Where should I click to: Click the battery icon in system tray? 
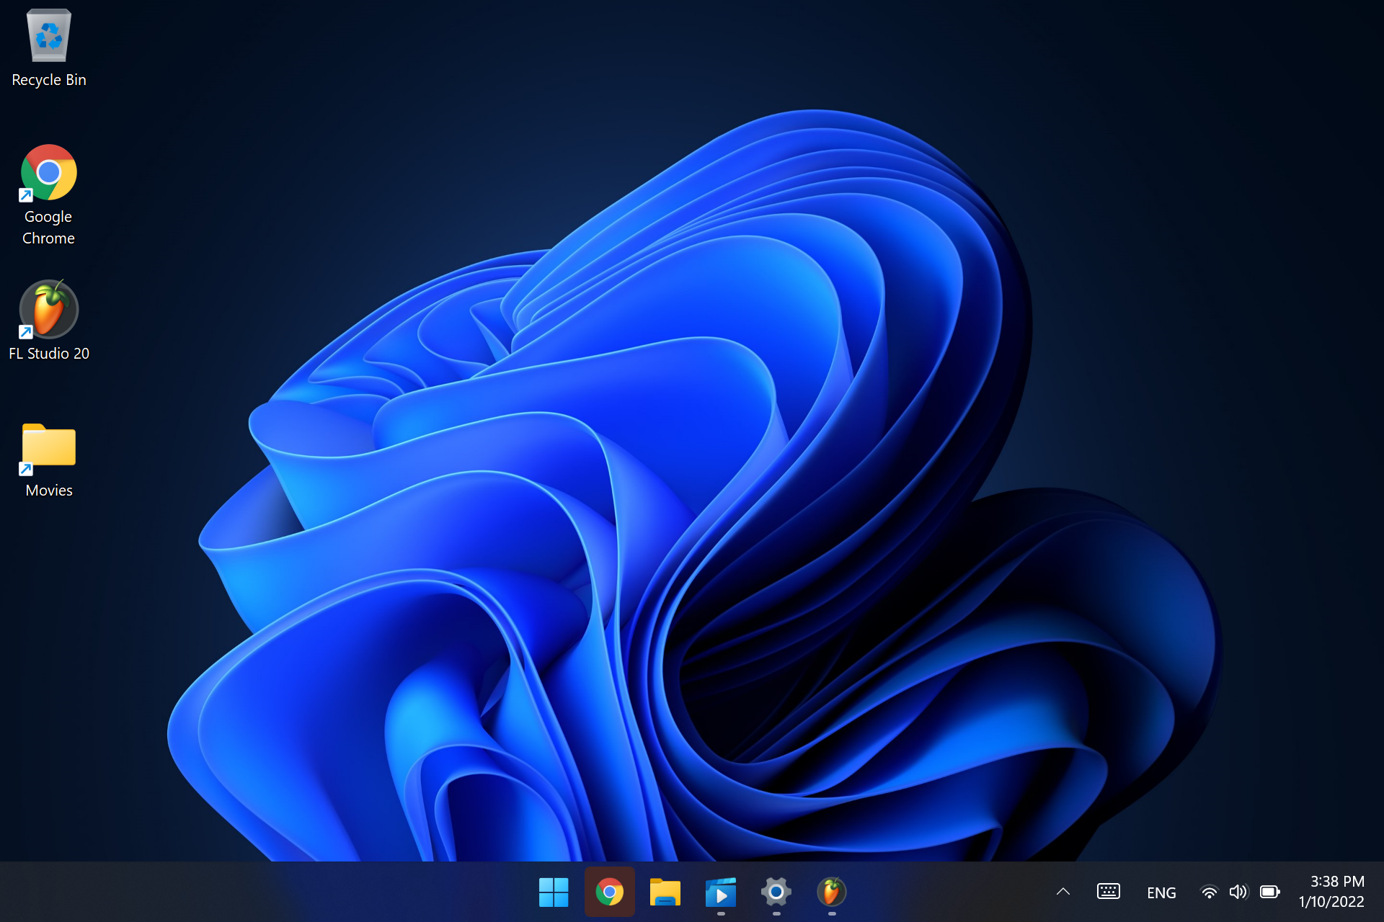[1269, 892]
